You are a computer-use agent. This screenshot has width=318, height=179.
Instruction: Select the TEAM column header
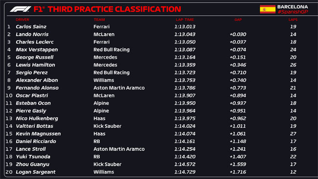99,20
